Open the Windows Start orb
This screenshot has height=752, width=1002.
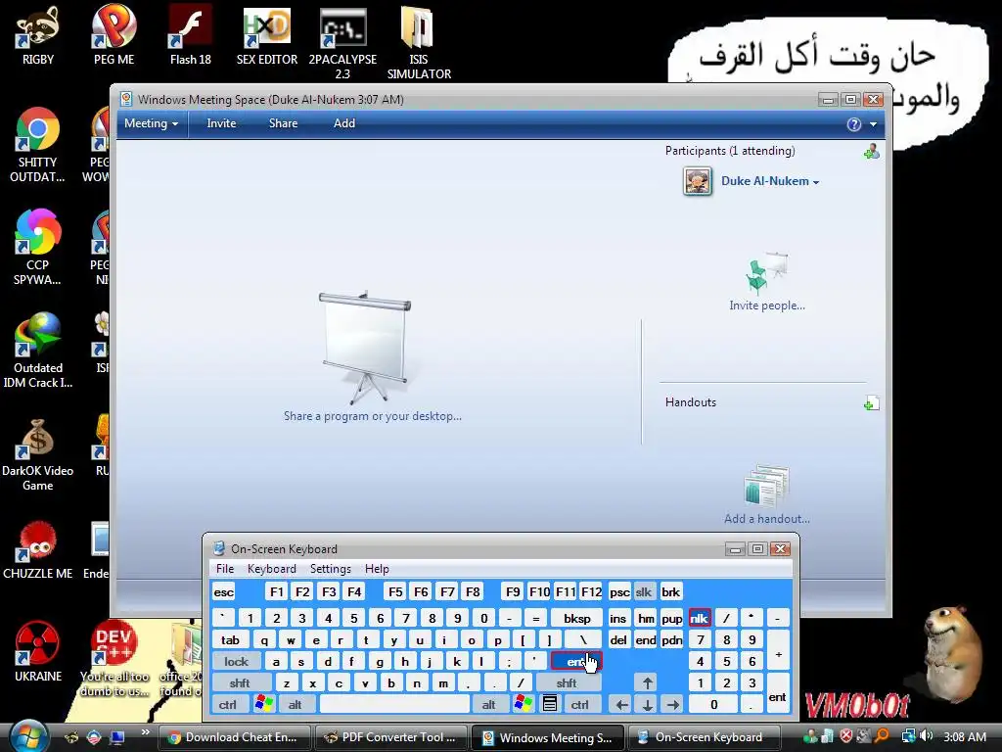28,736
